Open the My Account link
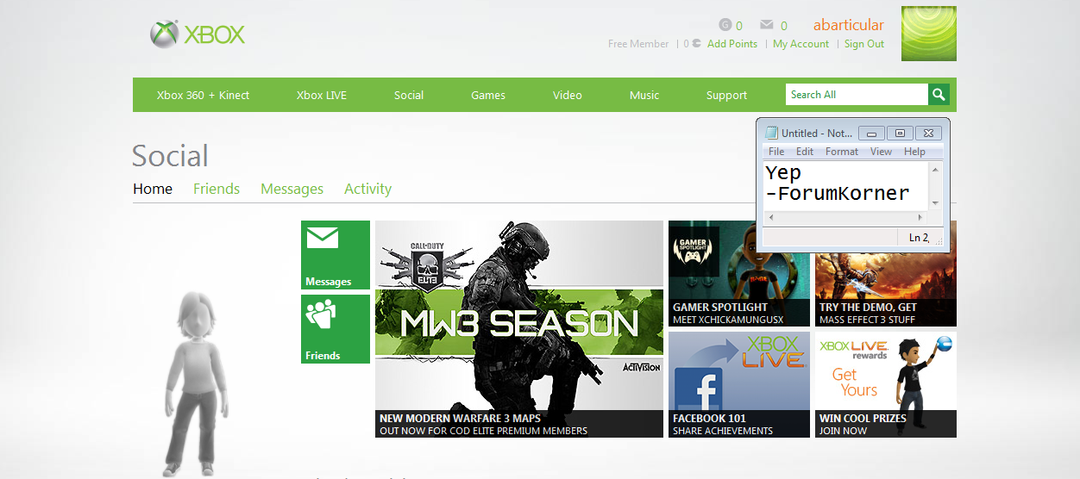This screenshot has height=479, width=1080. click(x=801, y=44)
